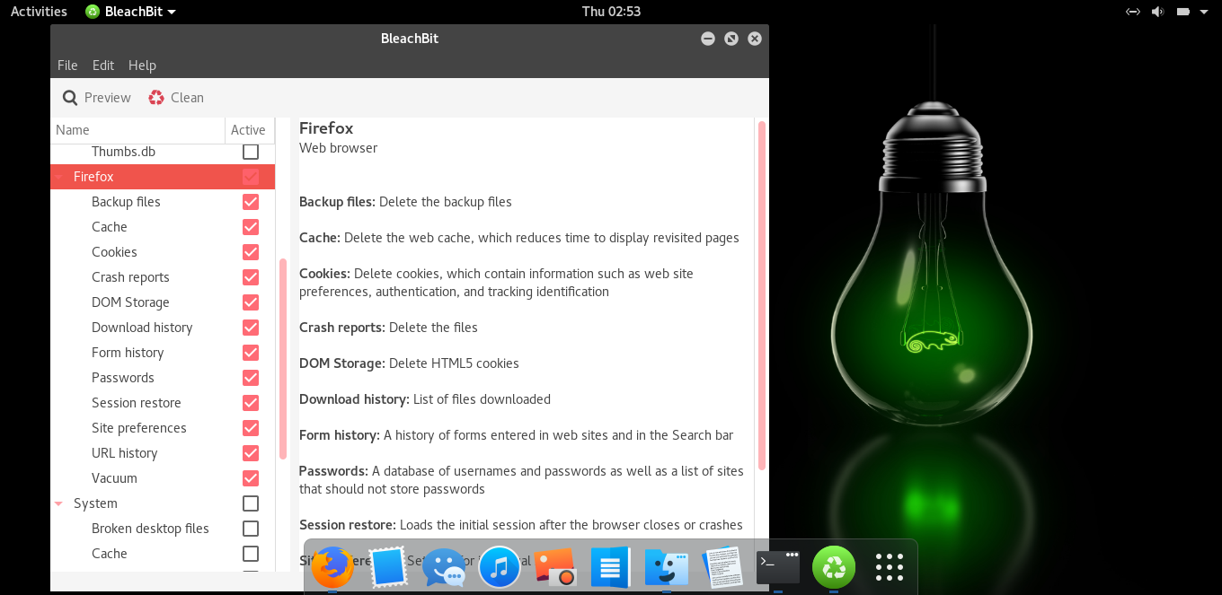The width and height of the screenshot is (1222, 595).
Task: Open the chat messenger icon in dock
Action: pyautogui.click(x=444, y=567)
